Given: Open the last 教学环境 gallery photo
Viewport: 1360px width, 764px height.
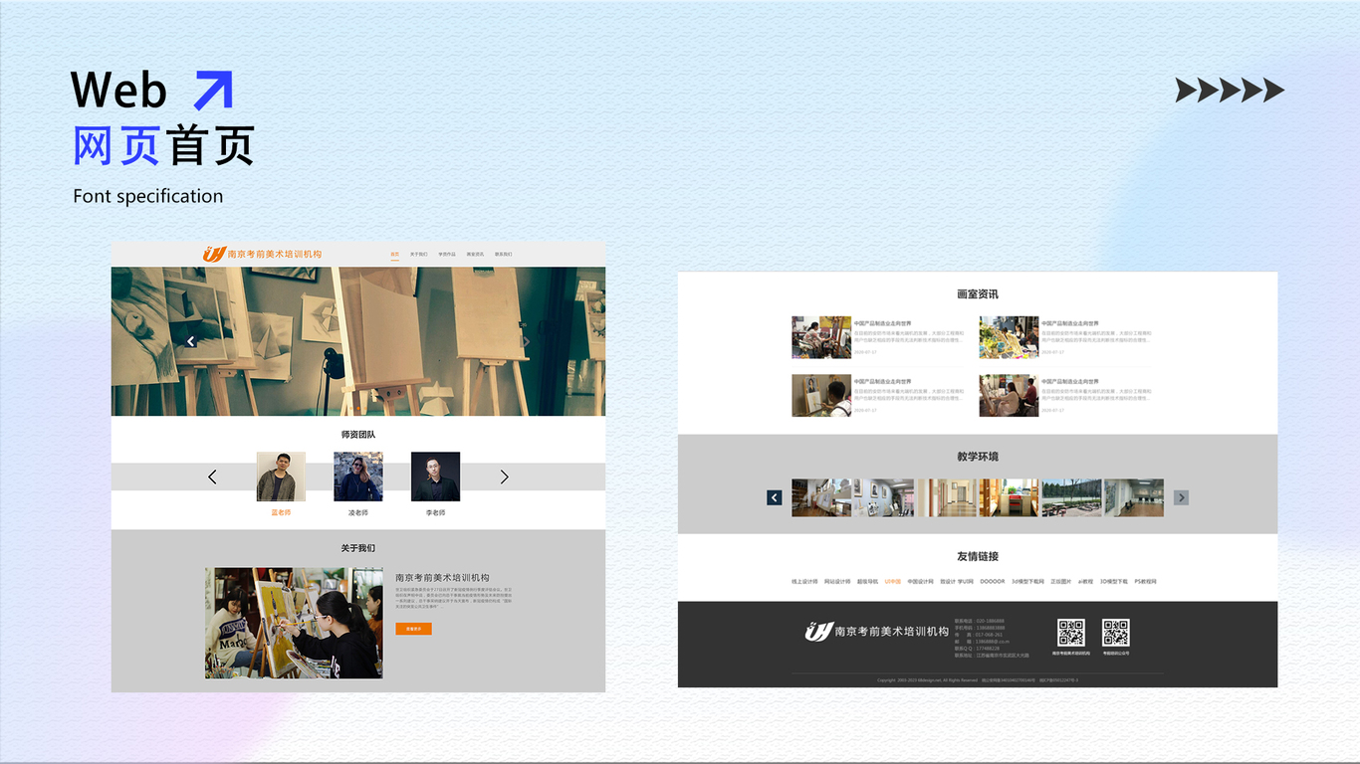Looking at the screenshot, I should pyautogui.click(x=1134, y=497).
